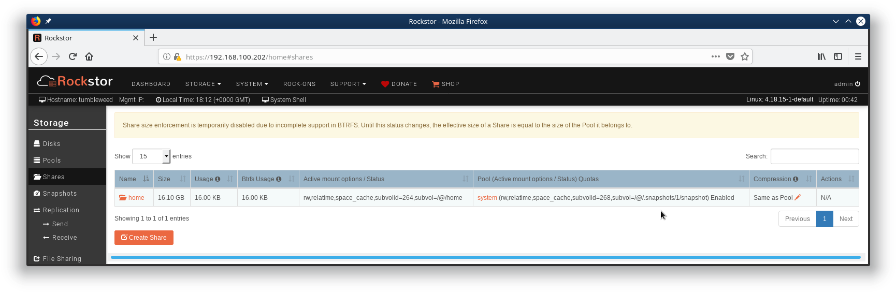The image size is (896, 292).
Task: Go to the browser home page
Action: tap(89, 56)
